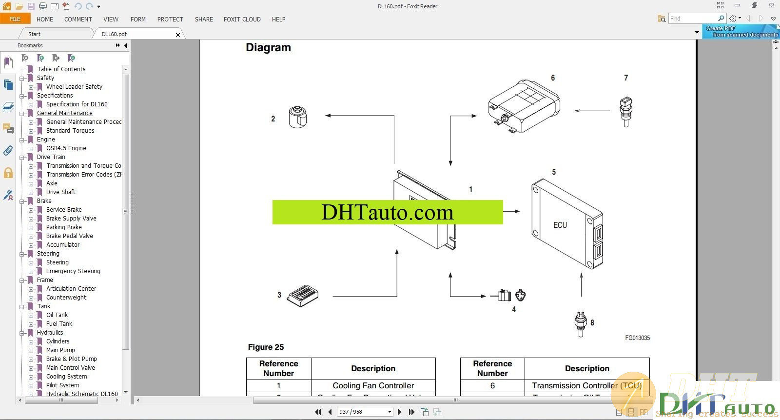The width and height of the screenshot is (780, 420).
Task: Open the Pages thumbnail panel icon
Action: (x=8, y=85)
